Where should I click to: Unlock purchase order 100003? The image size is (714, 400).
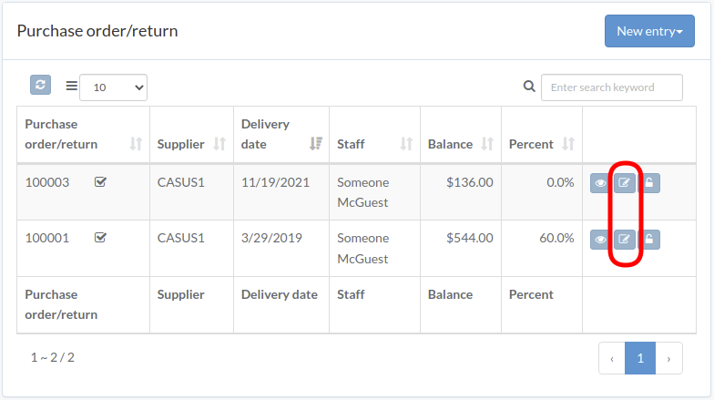click(649, 183)
